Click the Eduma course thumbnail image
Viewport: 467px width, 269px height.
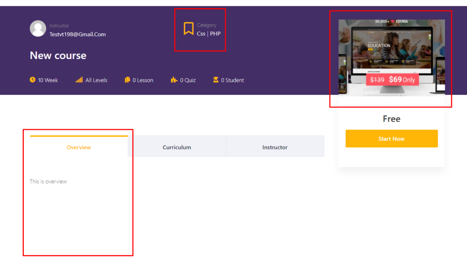(x=391, y=57)
